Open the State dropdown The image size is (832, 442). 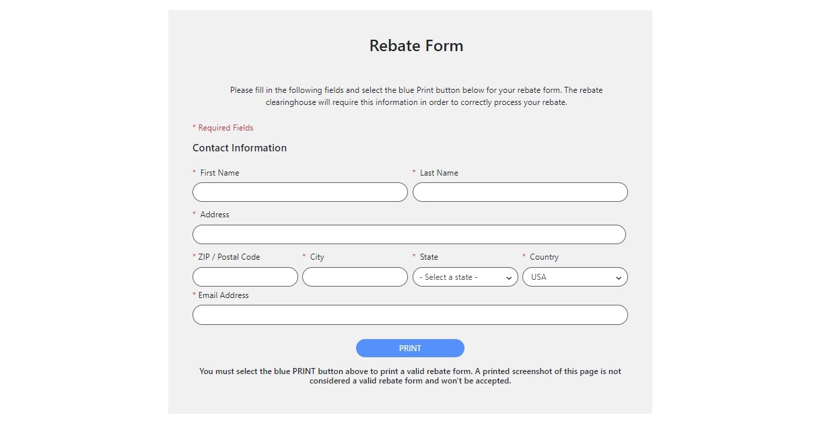464,277
